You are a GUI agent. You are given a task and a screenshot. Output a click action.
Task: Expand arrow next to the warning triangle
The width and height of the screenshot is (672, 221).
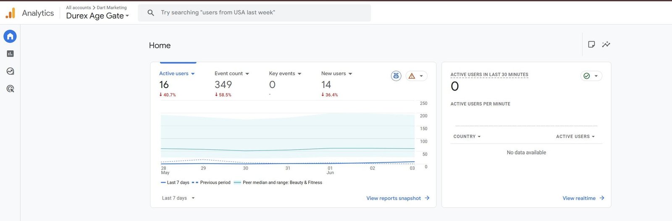pos(421,76)
